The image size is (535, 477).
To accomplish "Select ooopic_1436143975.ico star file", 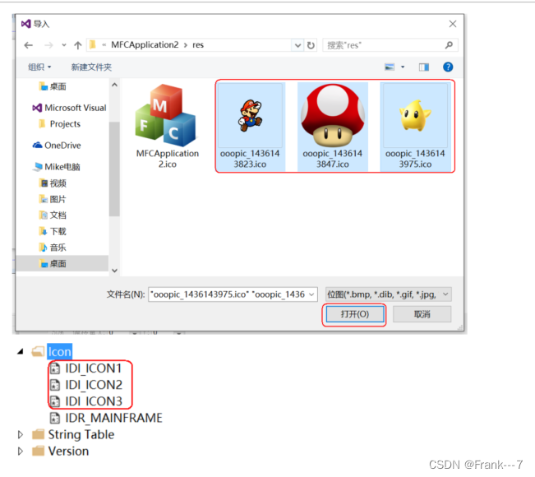I will pos(415,127).
